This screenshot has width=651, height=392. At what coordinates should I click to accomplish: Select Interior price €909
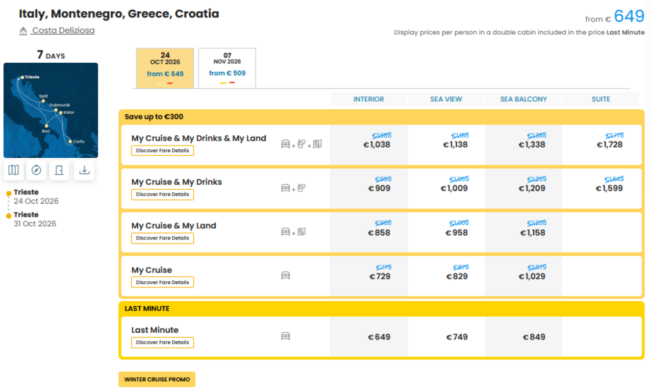click(x=379, y=188)
